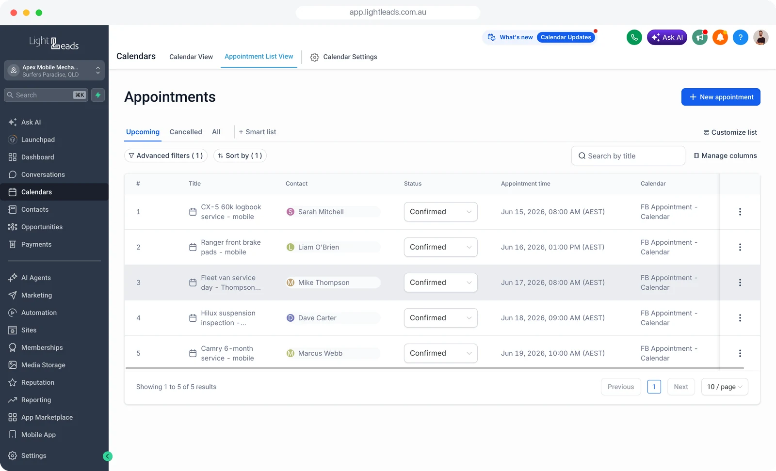Viewport: 776px width, 471px height.
Task: Open status dropdown for Liam O'Brien's appointment
Action: coord(440,247)
